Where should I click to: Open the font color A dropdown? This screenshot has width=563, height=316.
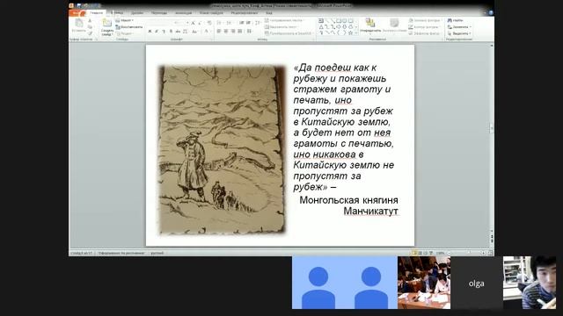coord(208,32)
